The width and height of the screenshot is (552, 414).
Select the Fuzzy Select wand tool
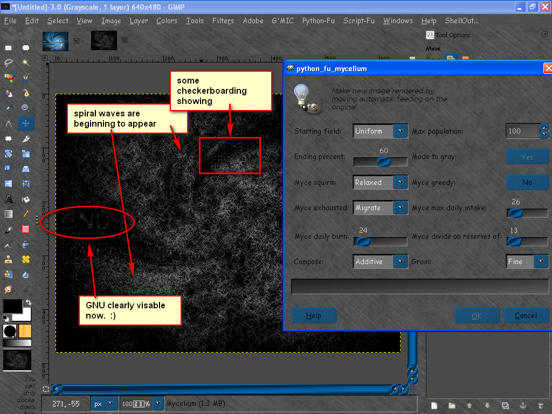coord(26,63)
